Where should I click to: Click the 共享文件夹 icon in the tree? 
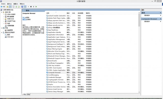(6, 19)
